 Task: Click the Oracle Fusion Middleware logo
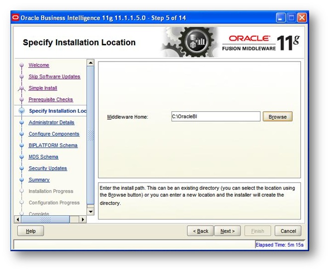261,43
